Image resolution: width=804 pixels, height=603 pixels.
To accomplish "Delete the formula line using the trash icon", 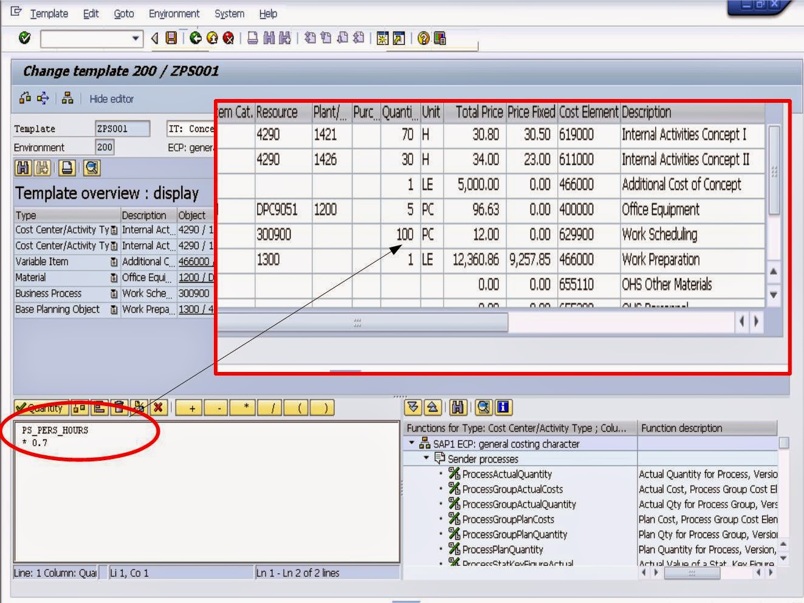I will pyautogui.click(x=119, y=408).
